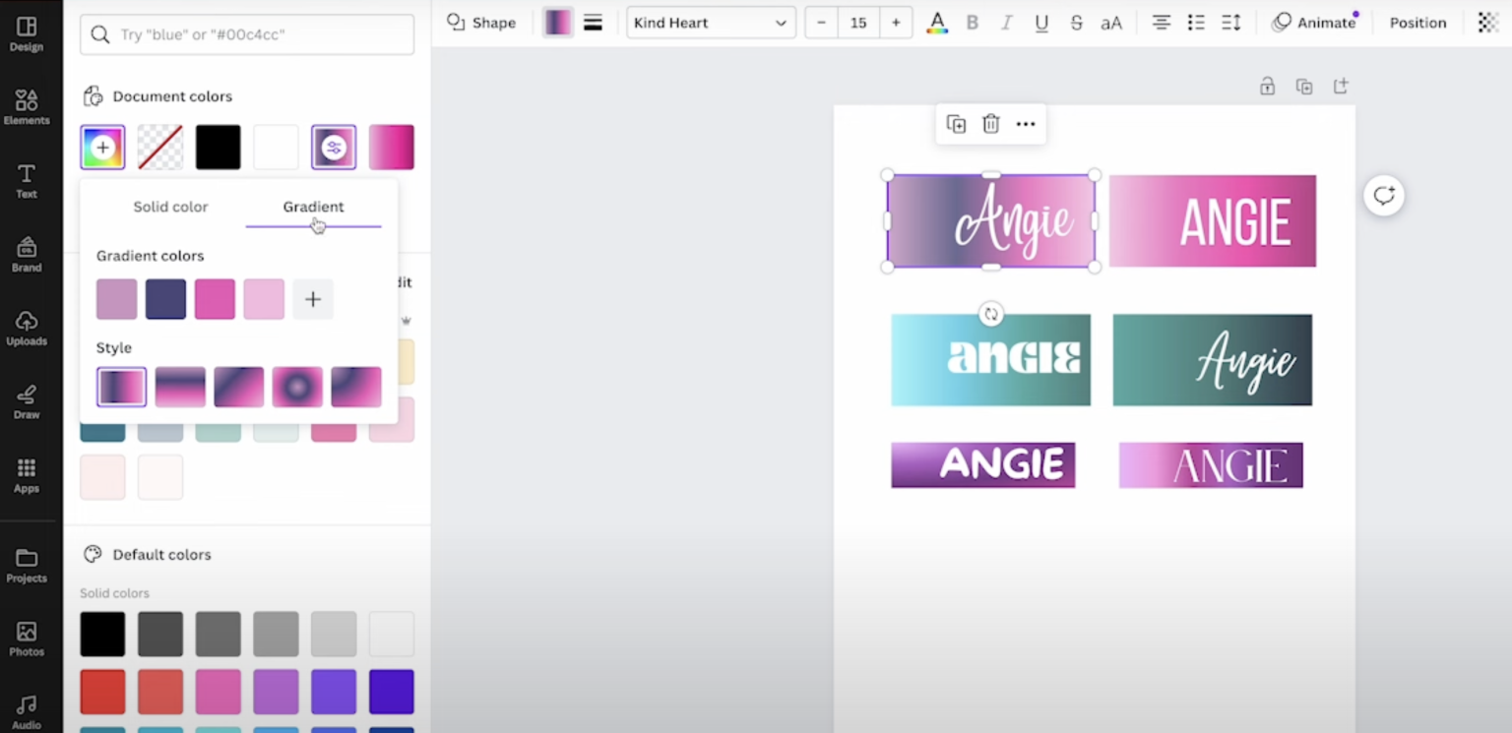Screen dimensions: 1512x733
Task: Select the Draw tool in sidebar
Action: click(27, 401)
